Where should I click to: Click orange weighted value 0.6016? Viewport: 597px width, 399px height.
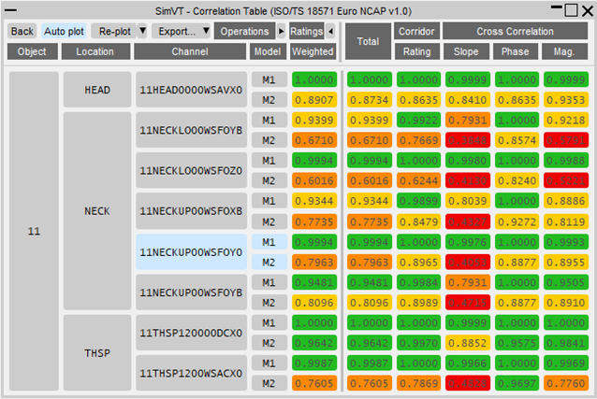(314, 180)
